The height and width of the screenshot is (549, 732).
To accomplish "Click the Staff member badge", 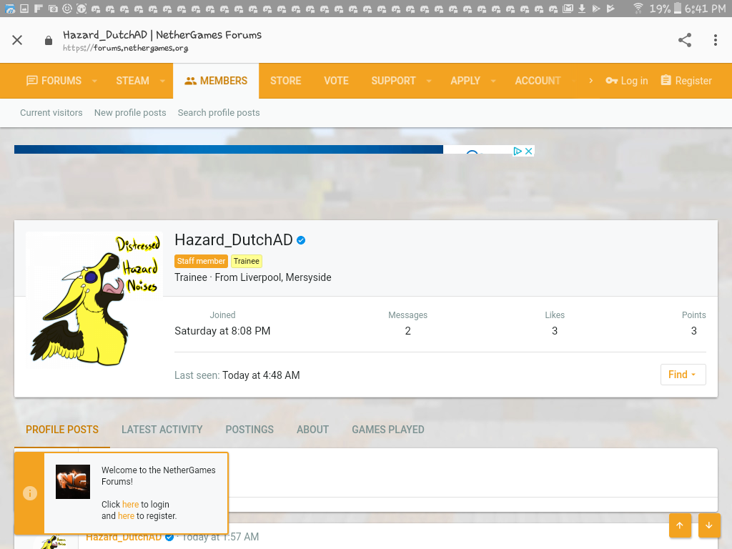I will 201,261.
